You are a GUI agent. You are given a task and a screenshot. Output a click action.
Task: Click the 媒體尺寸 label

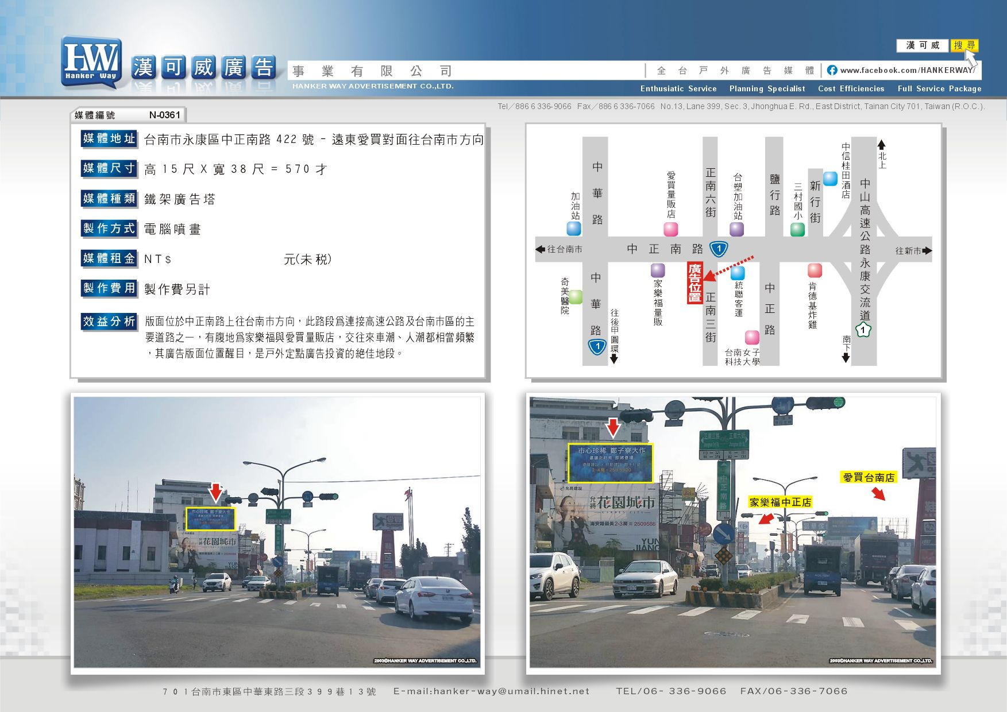[x=109, y=168]
